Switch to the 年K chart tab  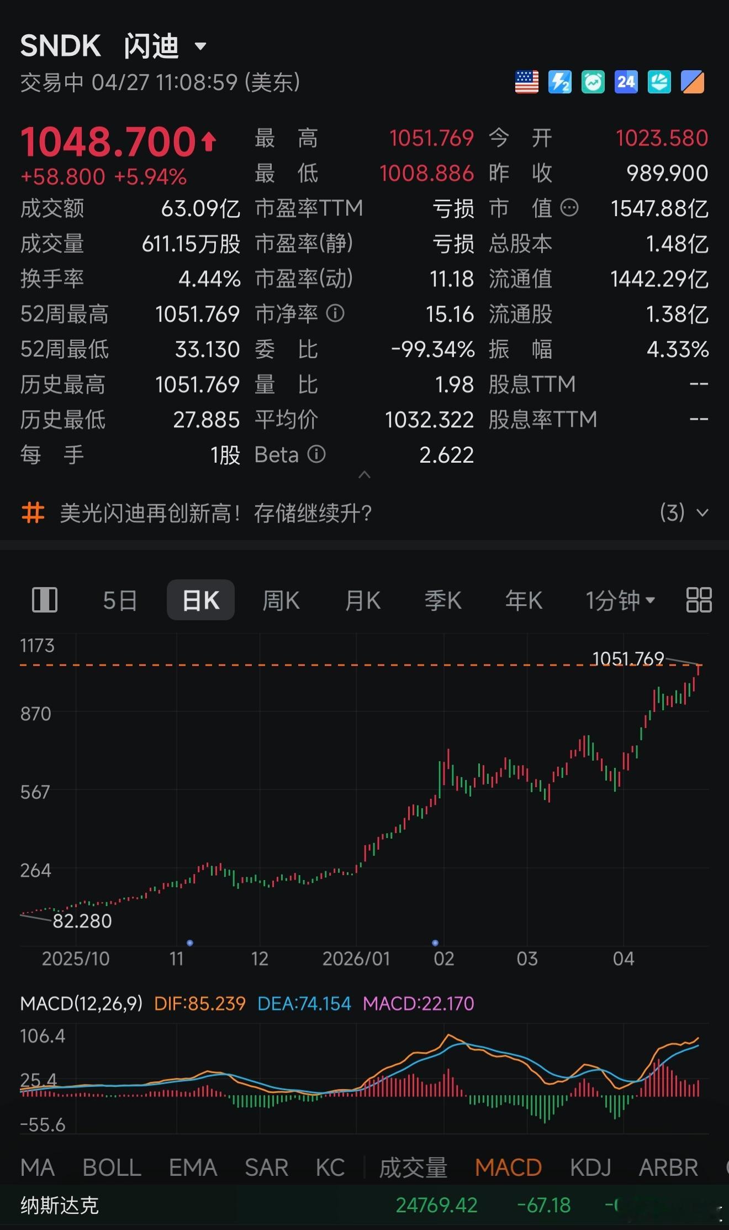[524, 600]
